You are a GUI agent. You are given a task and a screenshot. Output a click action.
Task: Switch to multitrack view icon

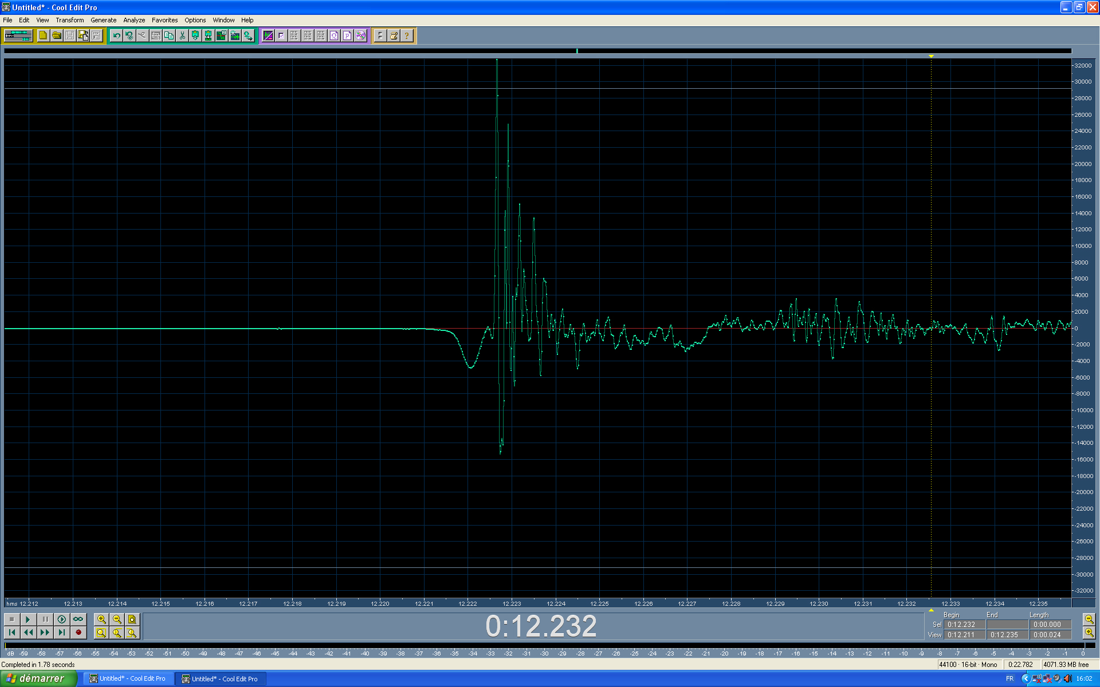pyautogui.click(x=18, y=35)
